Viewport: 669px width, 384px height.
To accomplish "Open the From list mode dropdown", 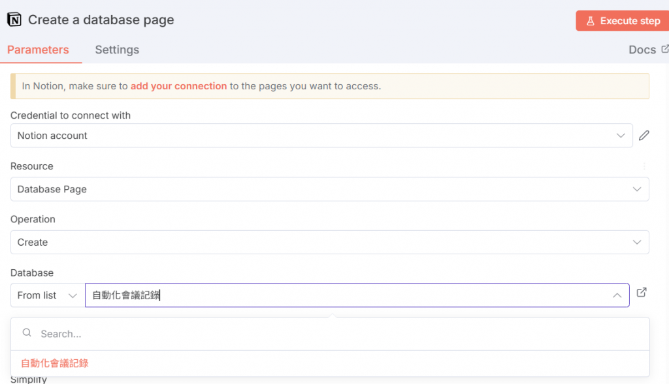I will point(47,295).
